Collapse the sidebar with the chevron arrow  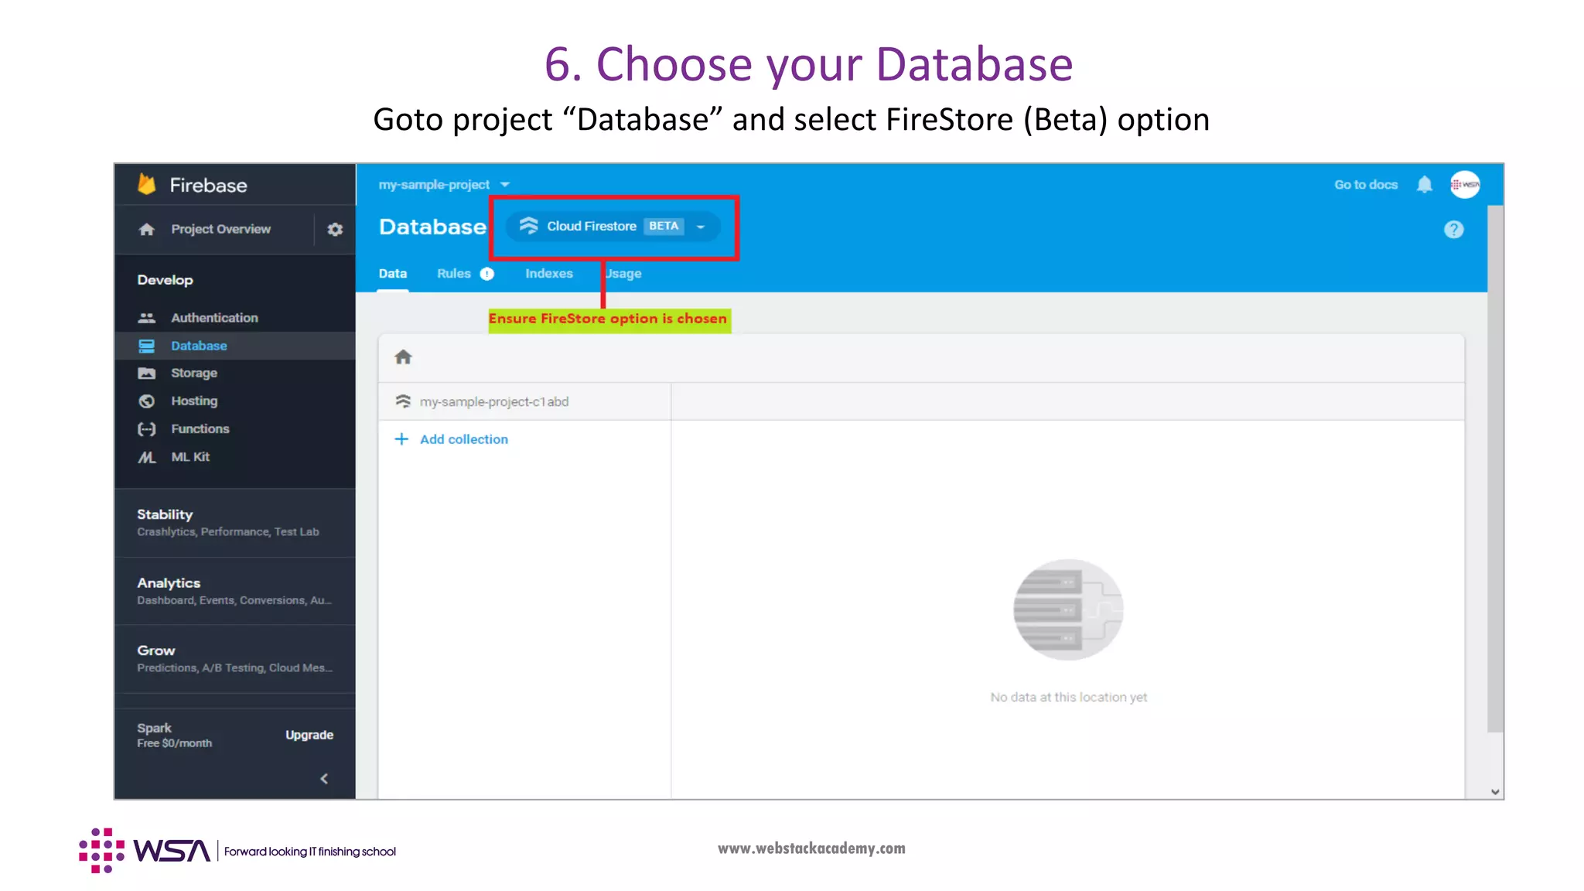(324, 778)
